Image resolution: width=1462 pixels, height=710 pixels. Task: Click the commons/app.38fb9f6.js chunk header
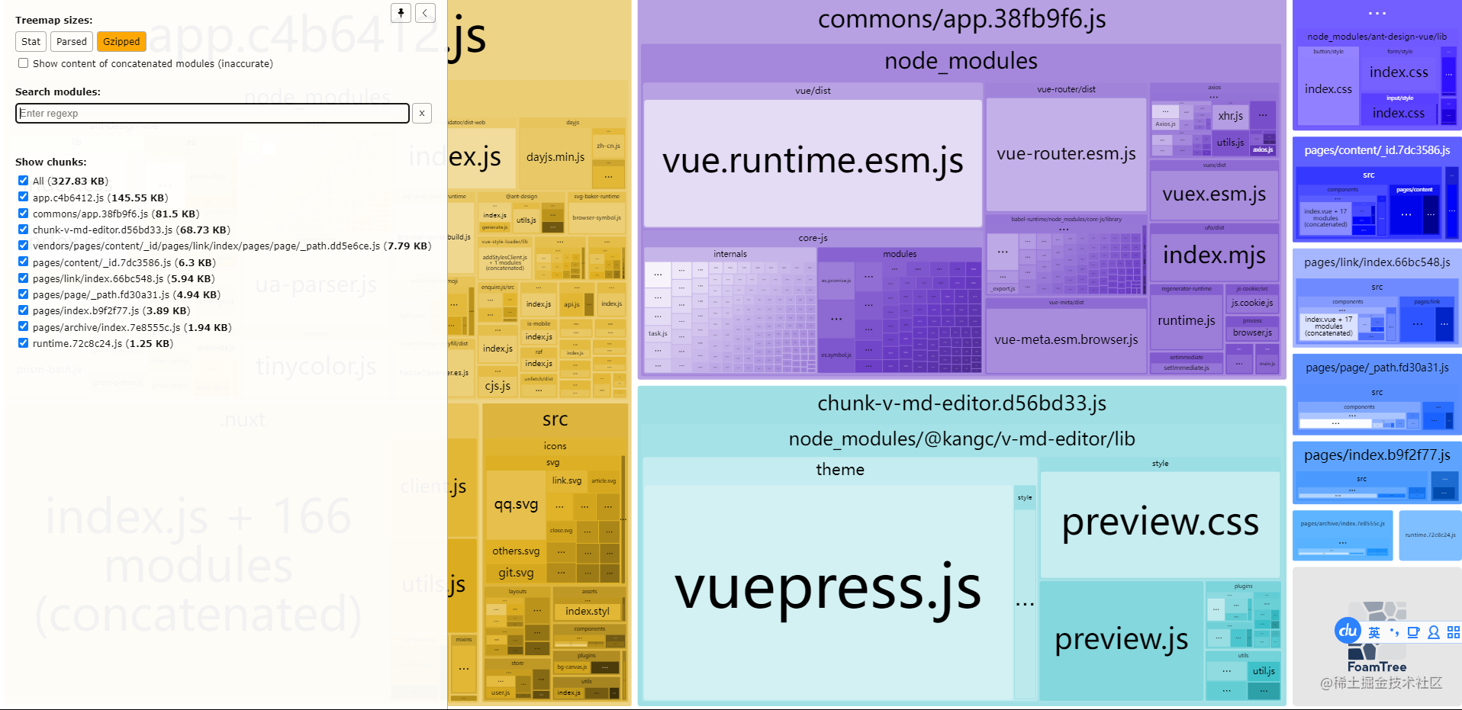pyautogui.click(x=961, y=20)
